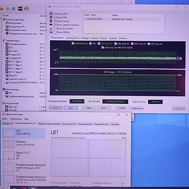Image resolution: width=189 pixels, height=189 pixels.
Task: Open the Voltages tab
Action: (x=85, y=38)
